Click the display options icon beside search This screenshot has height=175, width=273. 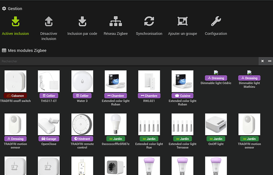pos(269,61)
